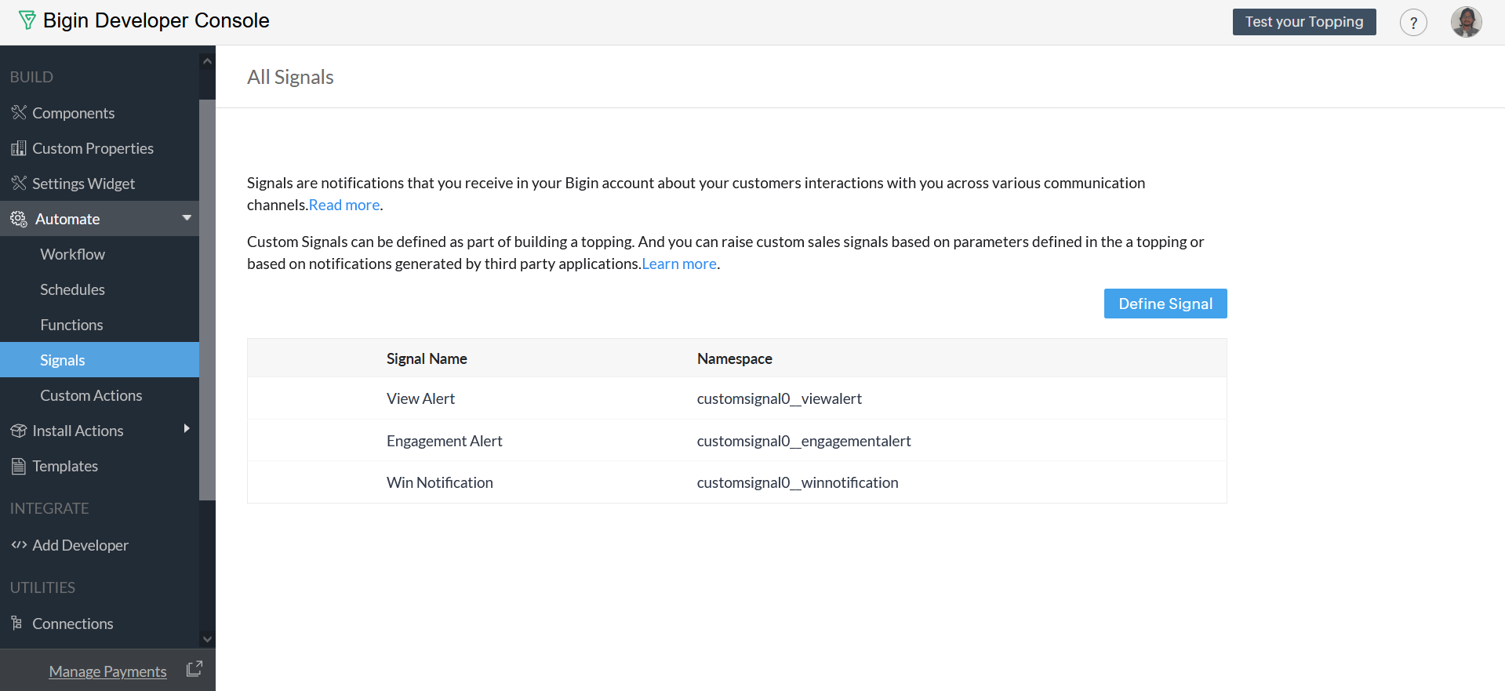Open the help question mark icon
This screenshot has width=1505, height=691.
pos(1413,23)
